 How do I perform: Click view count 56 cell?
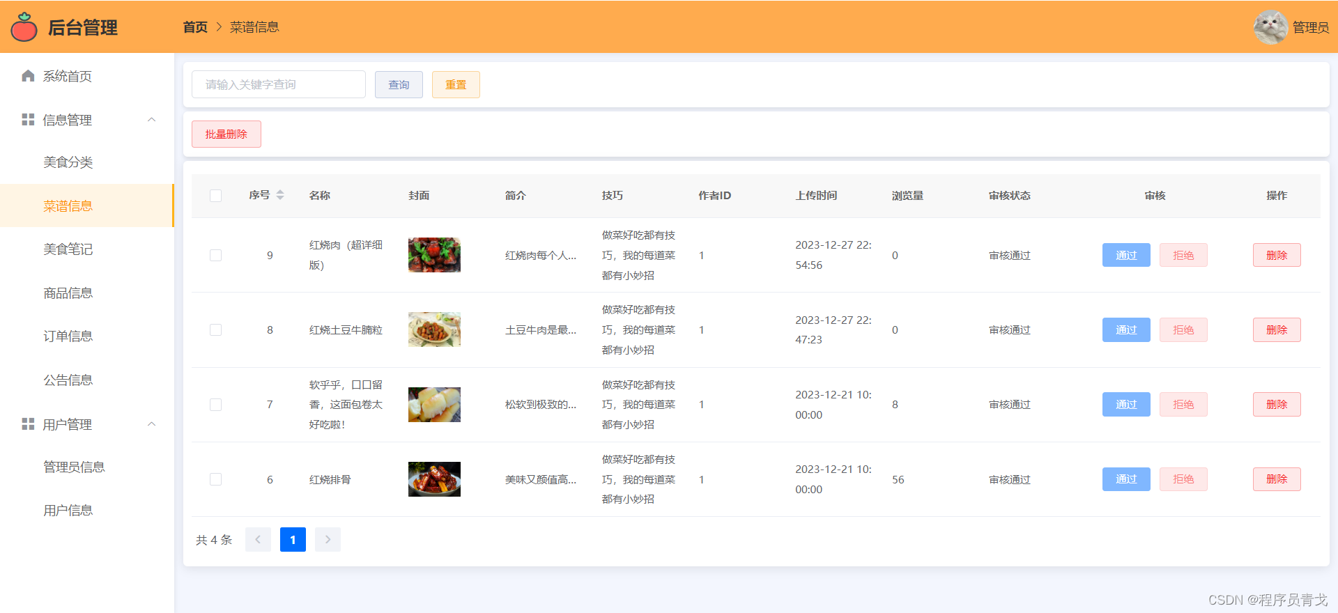click(x=898, y=479)
